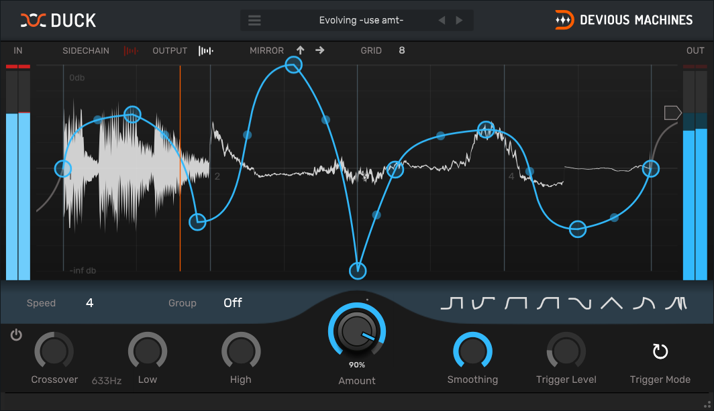Advance to the next preset
This screenshot has height=411, width=714.
click(460, 20)
